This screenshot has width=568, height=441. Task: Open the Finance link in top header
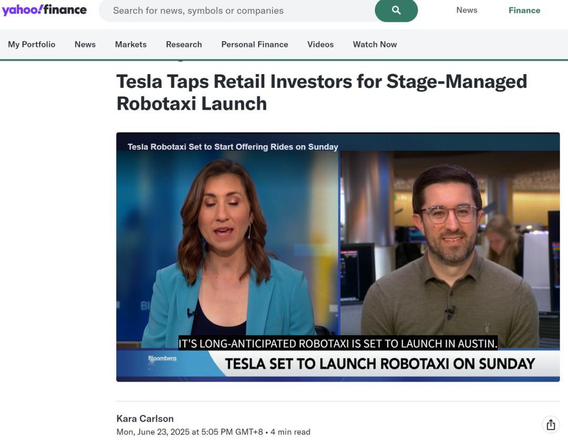(524, 10)
